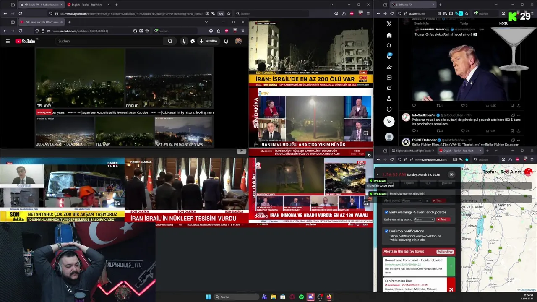Screen dimensions: 537x302
Task: Open Firefox from taskbar
Action: tap(329, 297)
